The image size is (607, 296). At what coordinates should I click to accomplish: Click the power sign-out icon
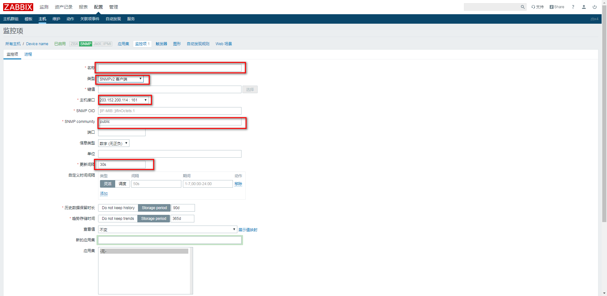click(x=595, y=7)
